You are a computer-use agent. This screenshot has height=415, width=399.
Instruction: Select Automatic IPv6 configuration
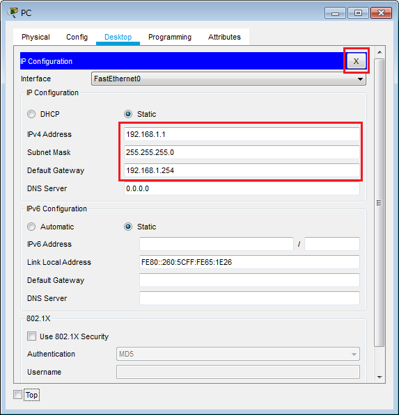tap(31, 227)
